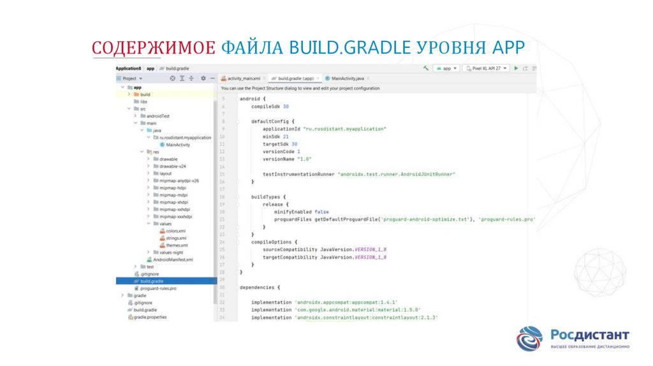
Task: Expand the build folder in the project tree
Action: tap(129, 94)
